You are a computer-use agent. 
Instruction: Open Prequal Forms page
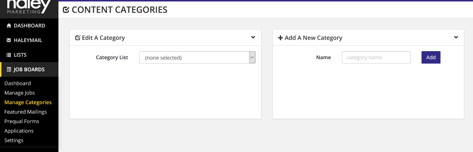[22, 121]
